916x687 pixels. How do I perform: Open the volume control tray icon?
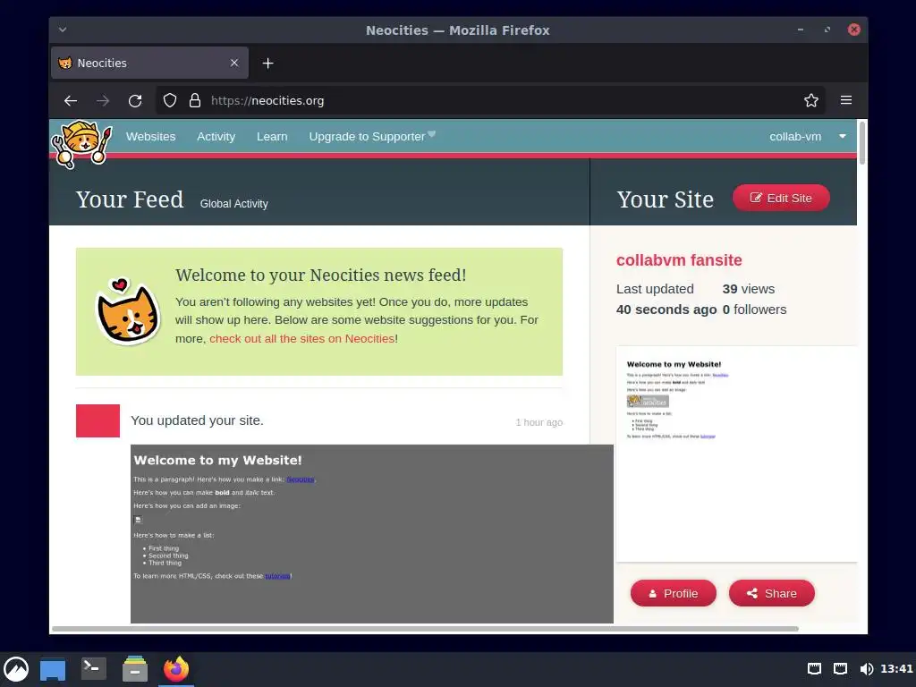867,669
